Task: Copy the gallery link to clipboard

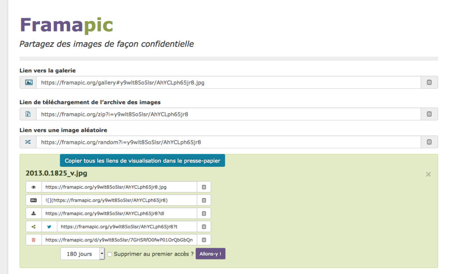Action: coord(429,83)
